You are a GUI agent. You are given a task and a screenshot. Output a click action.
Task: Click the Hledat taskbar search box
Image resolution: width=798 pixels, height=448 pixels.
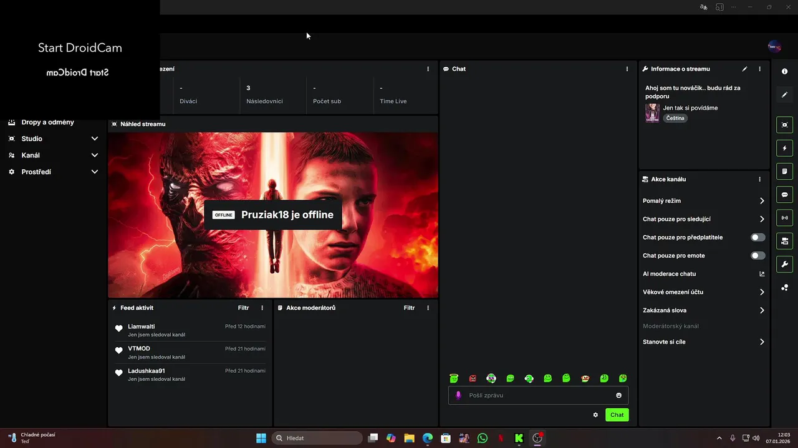pyautogui.click(x=317, y=438)
